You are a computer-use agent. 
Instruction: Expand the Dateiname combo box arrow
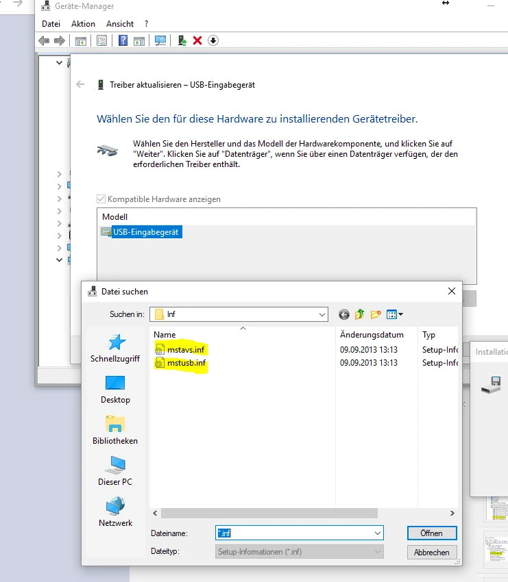pos(378,533)
